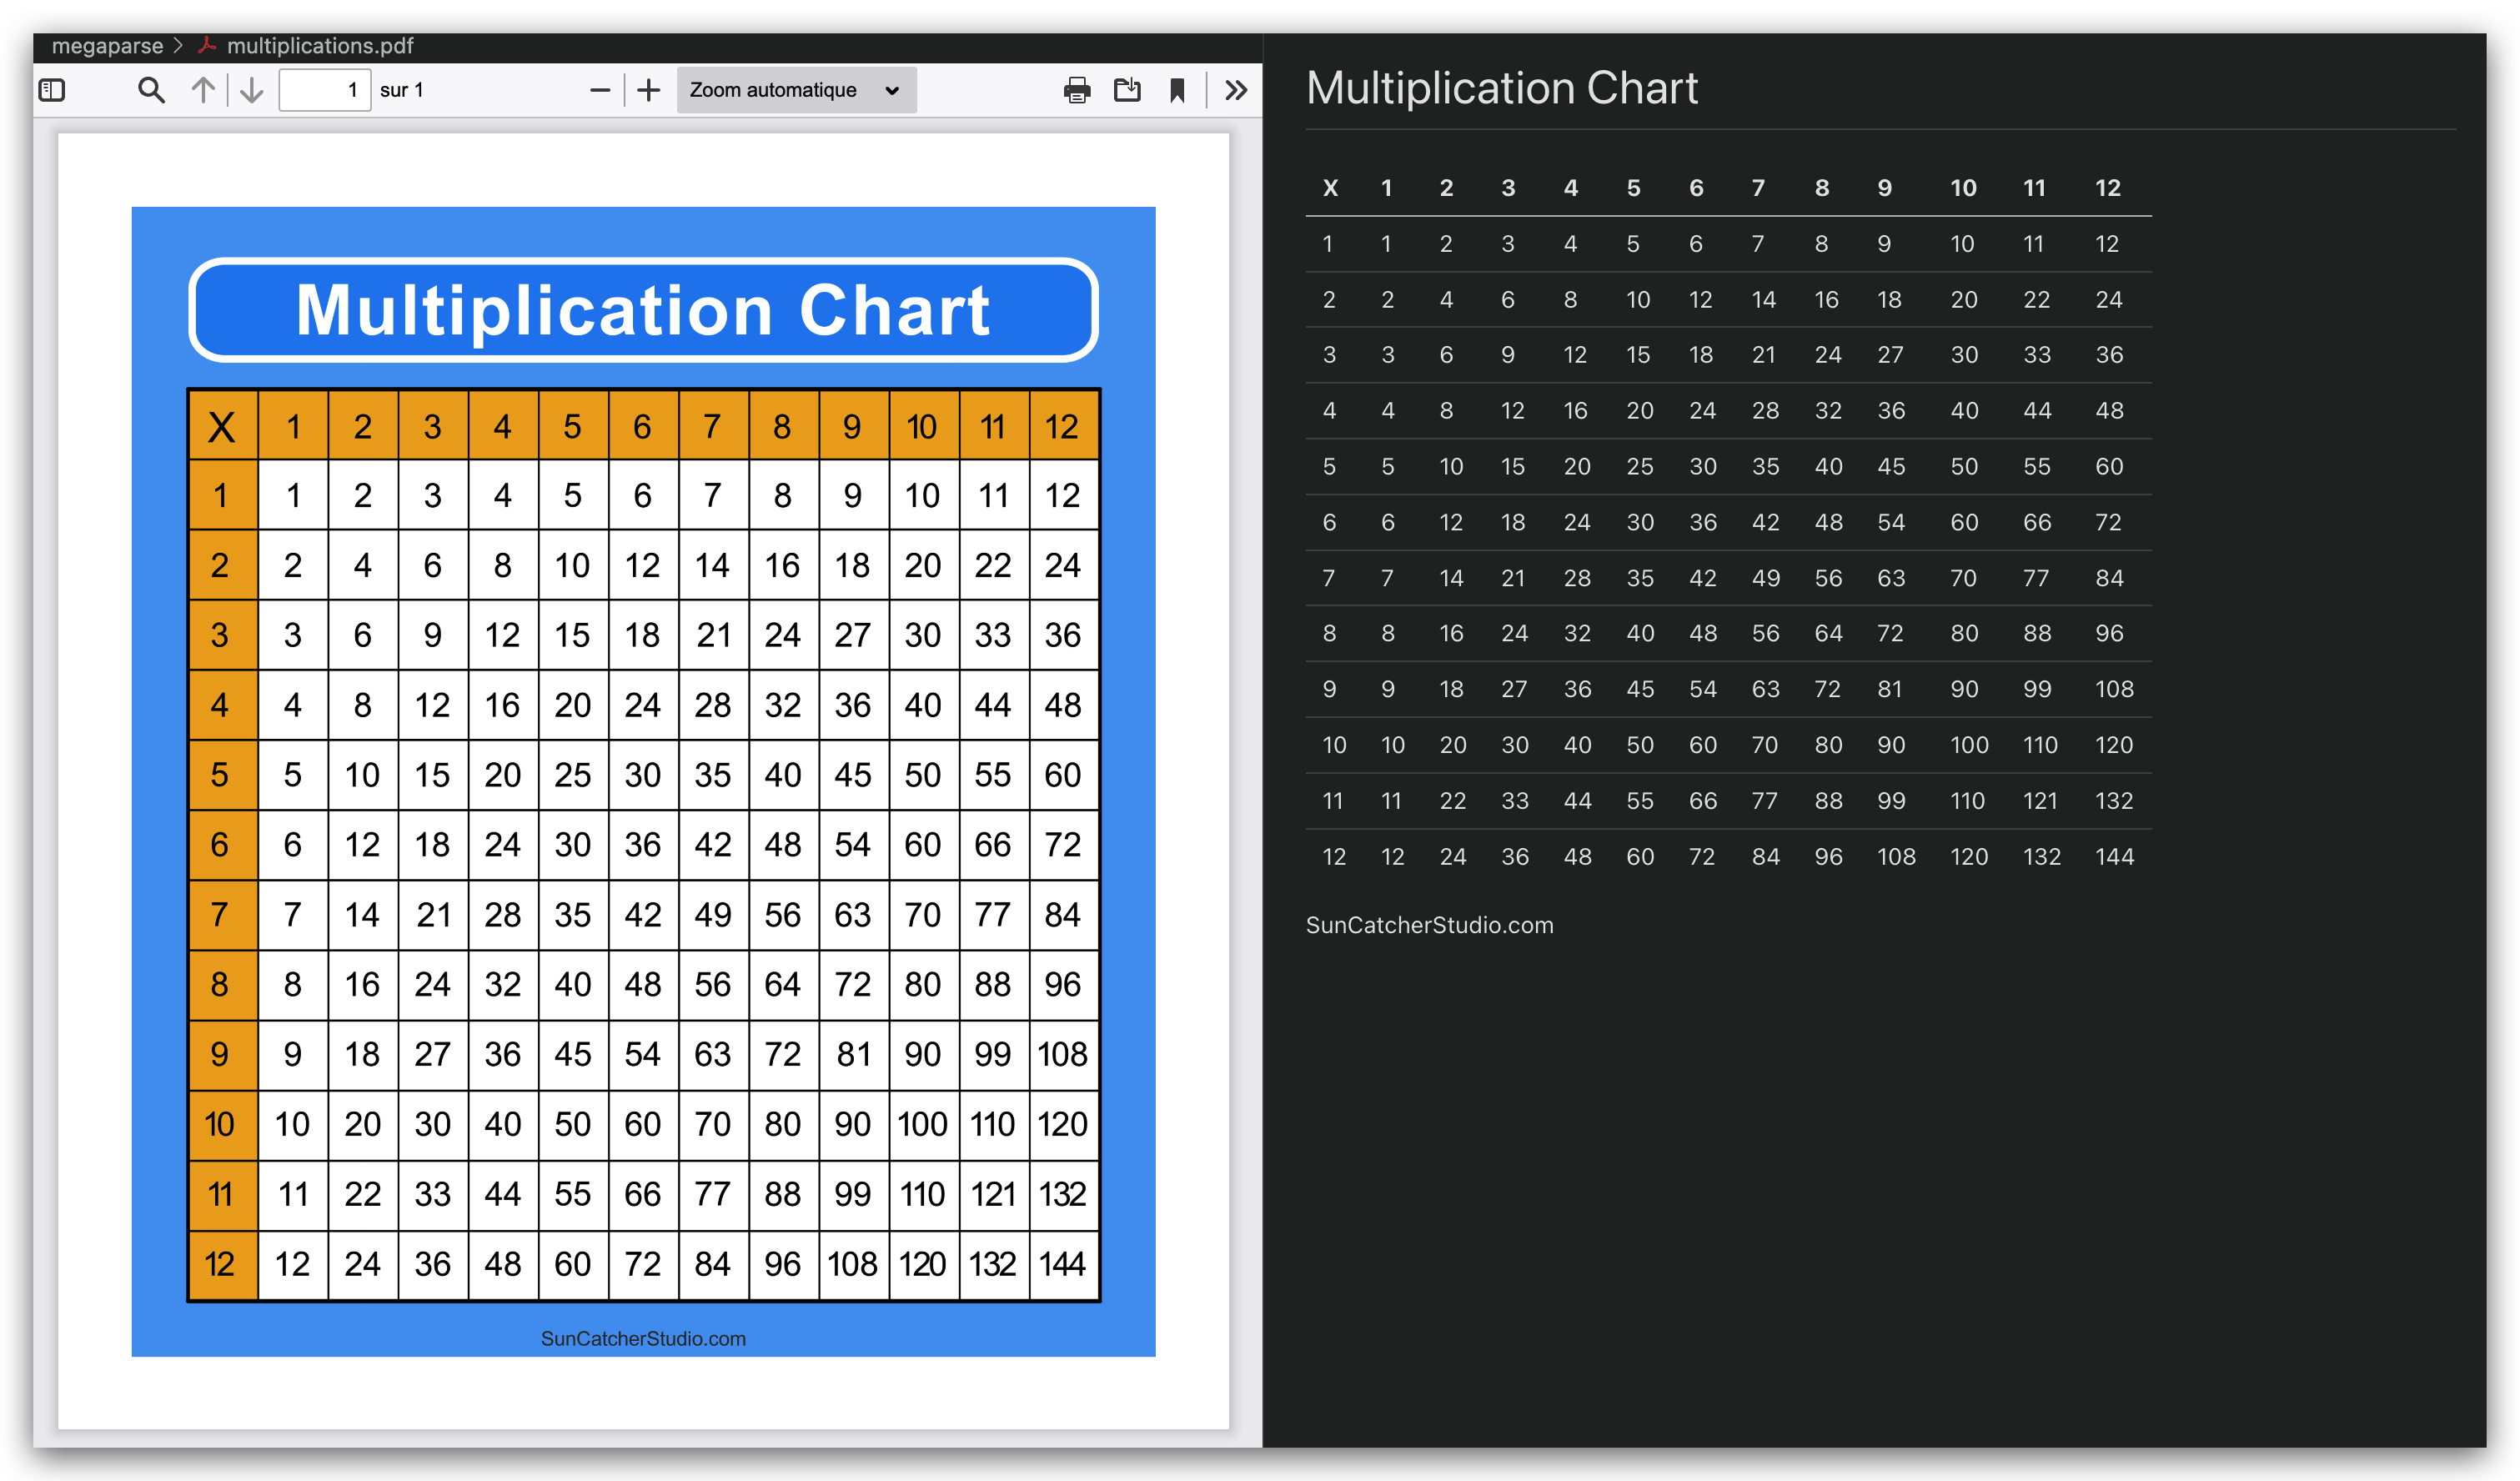Click the megaparse breadcrumb folder
The width and height of the screenshot is (2520, 1481).
[107, 46]
